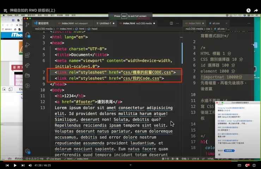The height and width of the screenshot is (169, 261).
Task: Open the Source Control icon in activity bar
Action: tap(27, 25)
